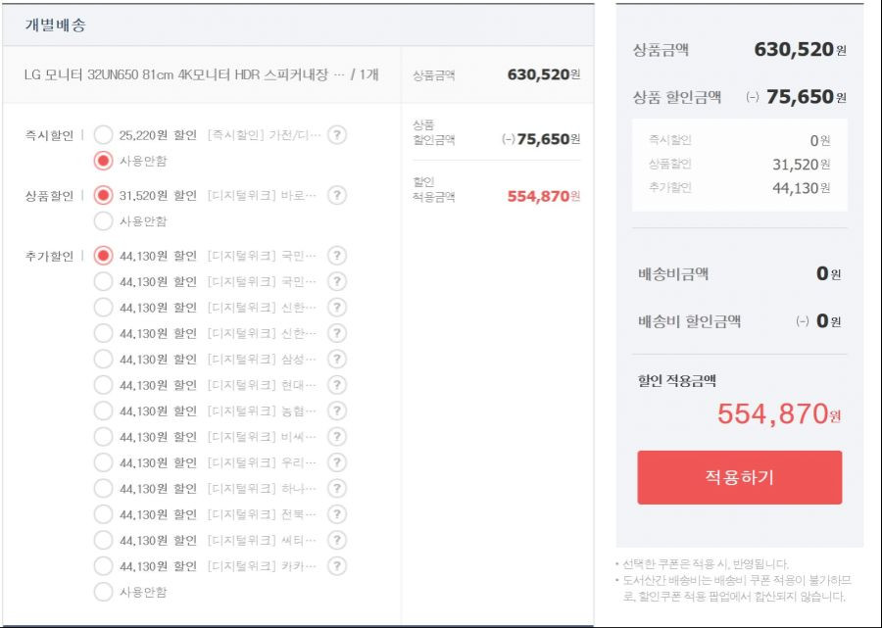Screen dimensions: 882x628
Task: Open help icon for 31,520원 상품할인 coupon
Action: click(336, 195)
